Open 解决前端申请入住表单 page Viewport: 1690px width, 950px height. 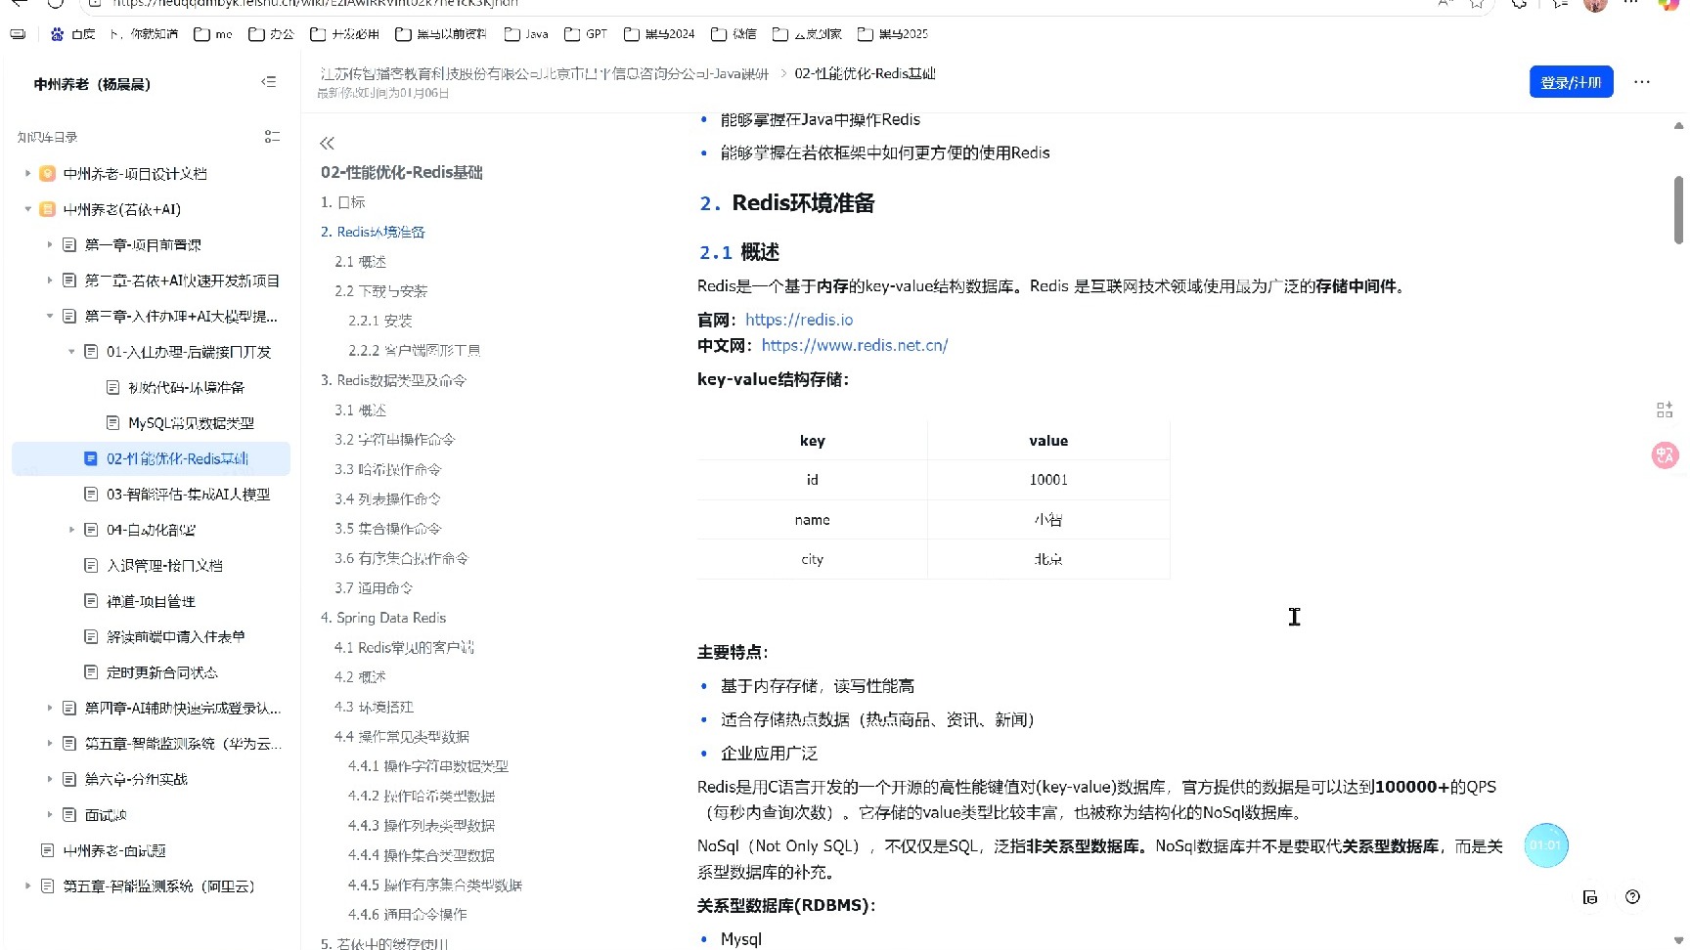point(175,636)
